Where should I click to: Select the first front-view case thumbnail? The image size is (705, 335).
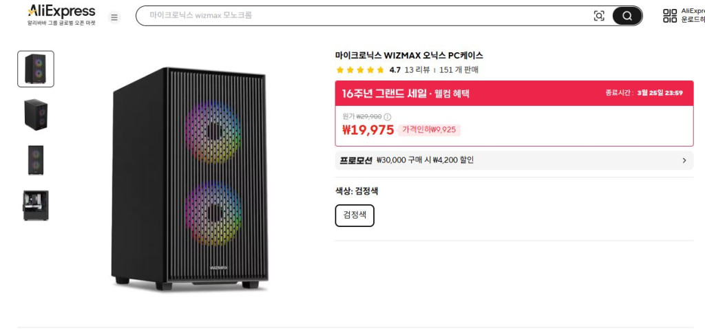(x=36, y=69)
